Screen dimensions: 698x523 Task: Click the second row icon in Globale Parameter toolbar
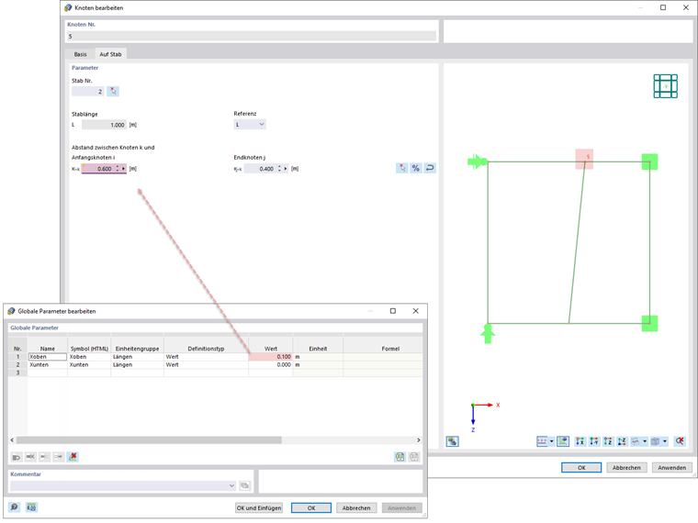click(30, 457)
